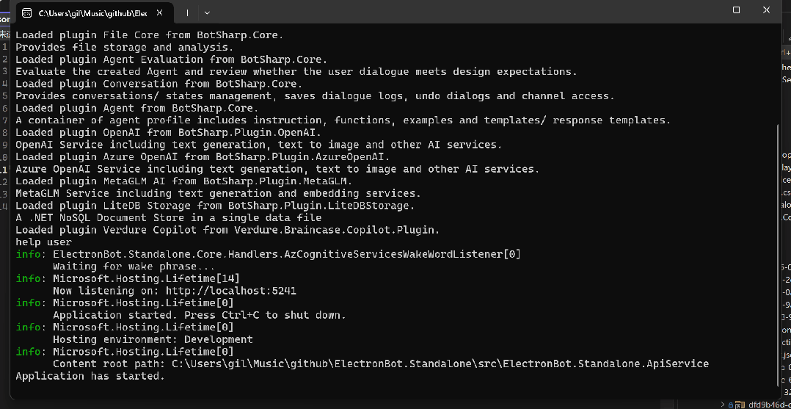Screen dimensions: 791x409
Task: Click 'Loaded plugin LiteDB Storage' line
Action: pyautogui.click(x=216, y=206)
